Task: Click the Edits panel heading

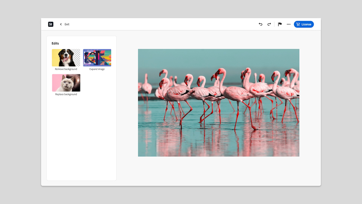Action: tap(55, 43)
